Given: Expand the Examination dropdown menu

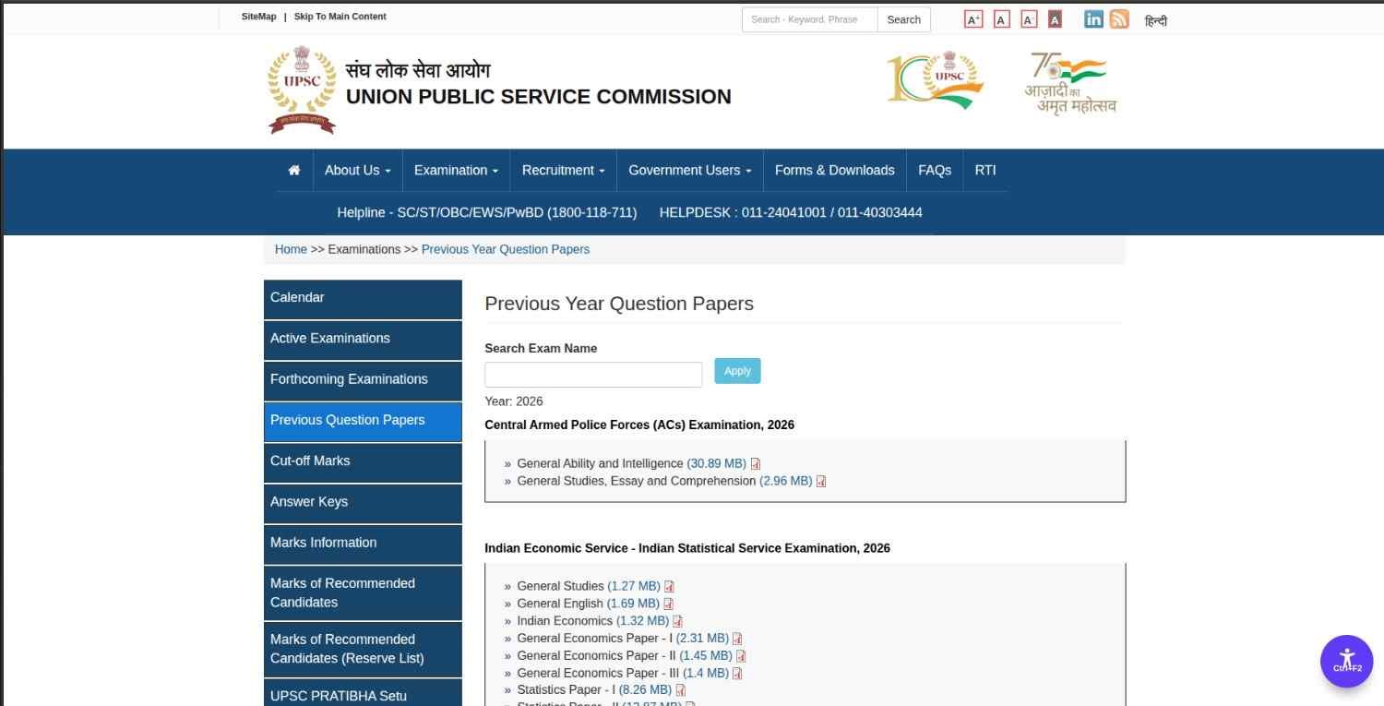Looking at the screenshot, I should pyautogui.click(x=456, y=171).
